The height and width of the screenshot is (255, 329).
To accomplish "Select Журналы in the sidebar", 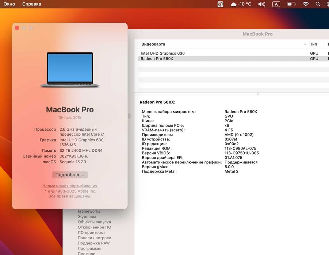I will 87,217.
